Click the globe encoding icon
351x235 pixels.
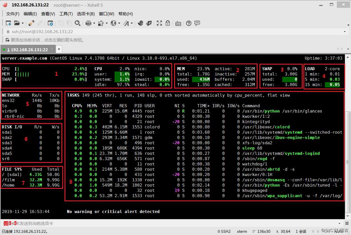click(x=113, y=23)
